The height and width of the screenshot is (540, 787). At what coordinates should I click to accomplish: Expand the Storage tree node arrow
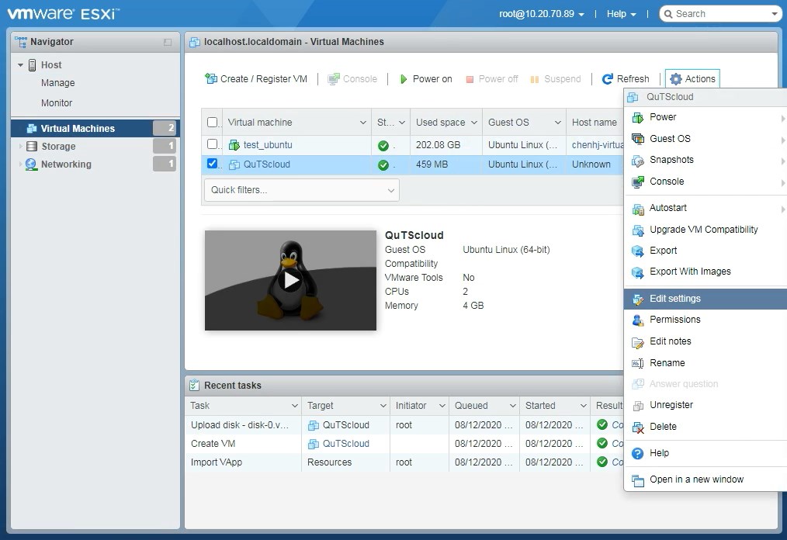pyautogui.click(x=21, y=146)
